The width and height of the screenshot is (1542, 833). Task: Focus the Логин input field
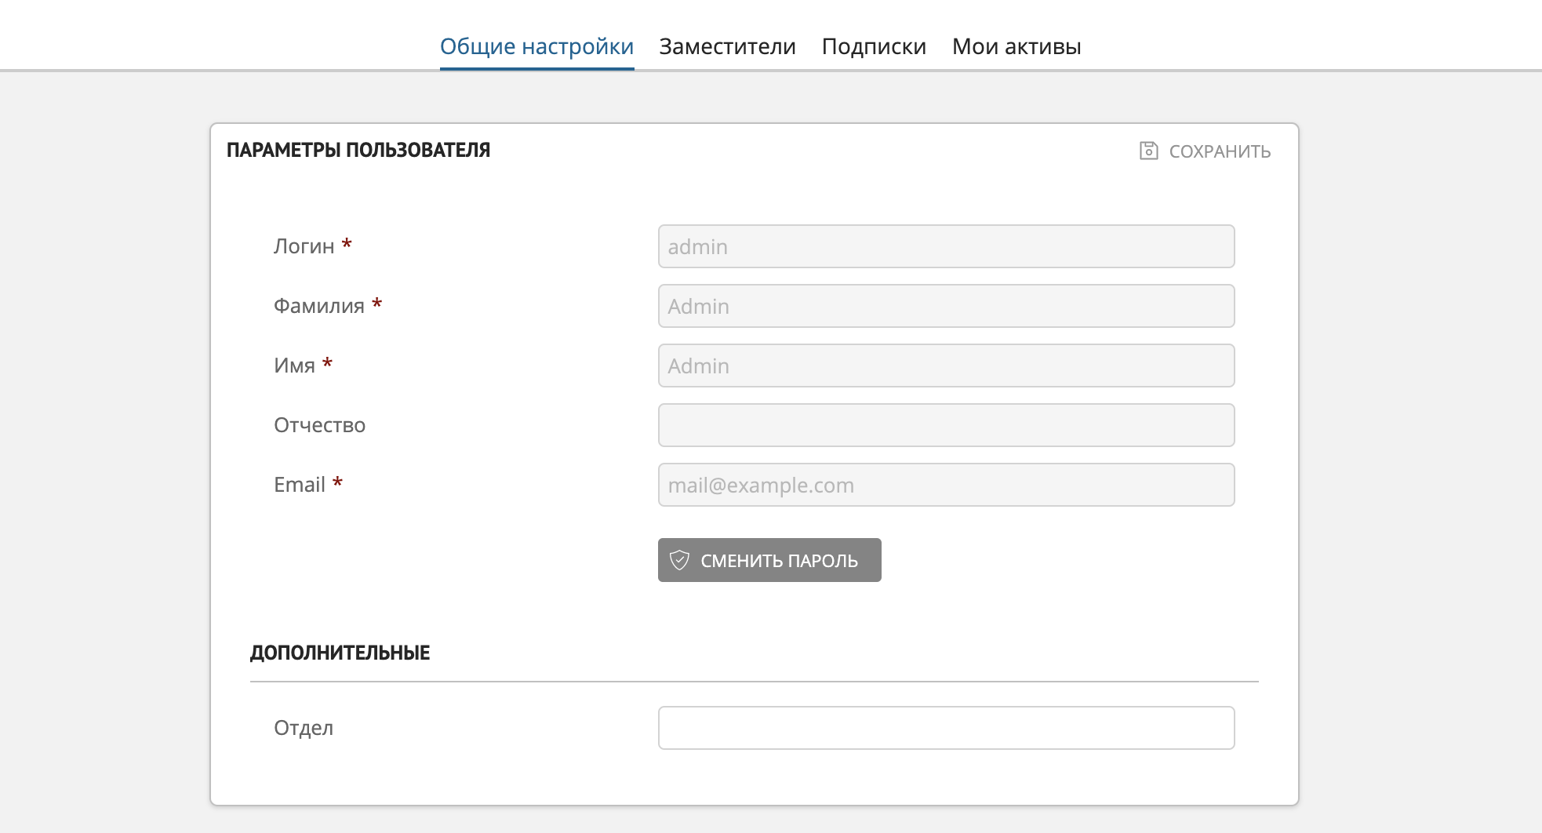tap(946, 246)
